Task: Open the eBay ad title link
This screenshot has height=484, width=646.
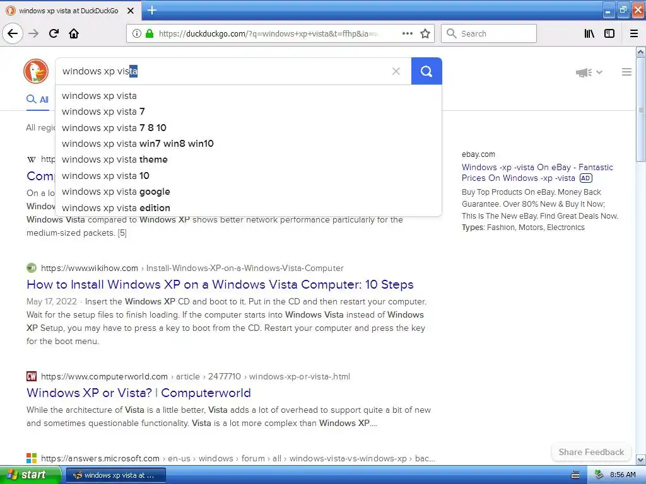Action: click(537, 173)
